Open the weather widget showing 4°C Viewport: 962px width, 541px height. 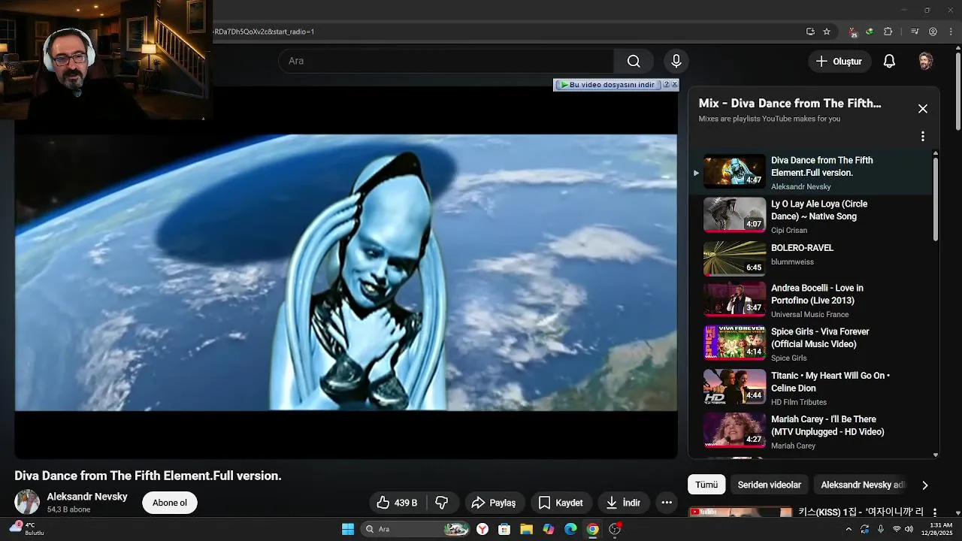tap(29, 529)
